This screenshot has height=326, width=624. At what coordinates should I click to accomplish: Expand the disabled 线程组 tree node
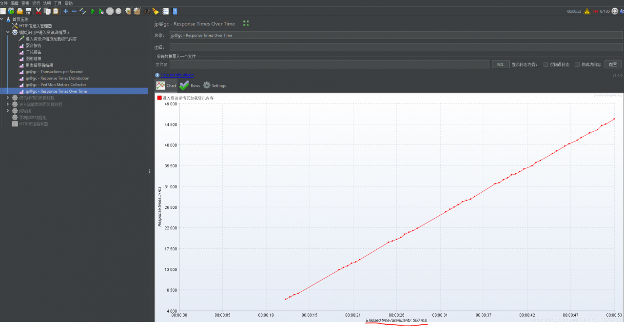[x=8, y=111]
